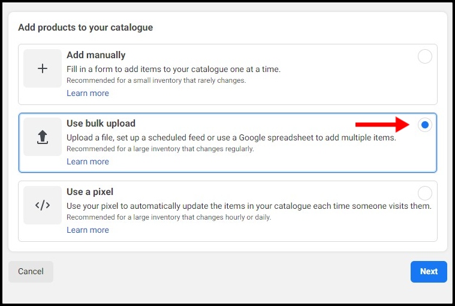
Task: Open Learn more link under Use bulk upload
Action: (88, 162)
